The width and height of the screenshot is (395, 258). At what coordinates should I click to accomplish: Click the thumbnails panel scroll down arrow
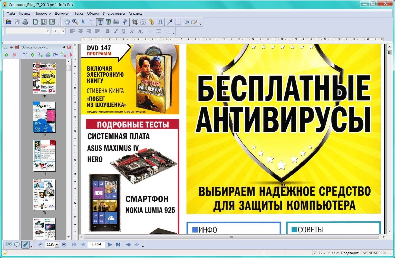69,237
